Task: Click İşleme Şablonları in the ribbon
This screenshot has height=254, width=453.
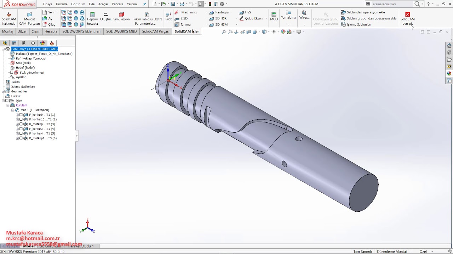Action: [x=356, y=24]
